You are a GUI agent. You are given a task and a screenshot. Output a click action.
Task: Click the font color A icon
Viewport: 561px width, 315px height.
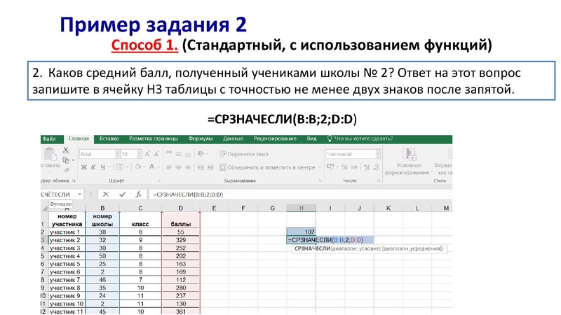click(151, 167)
